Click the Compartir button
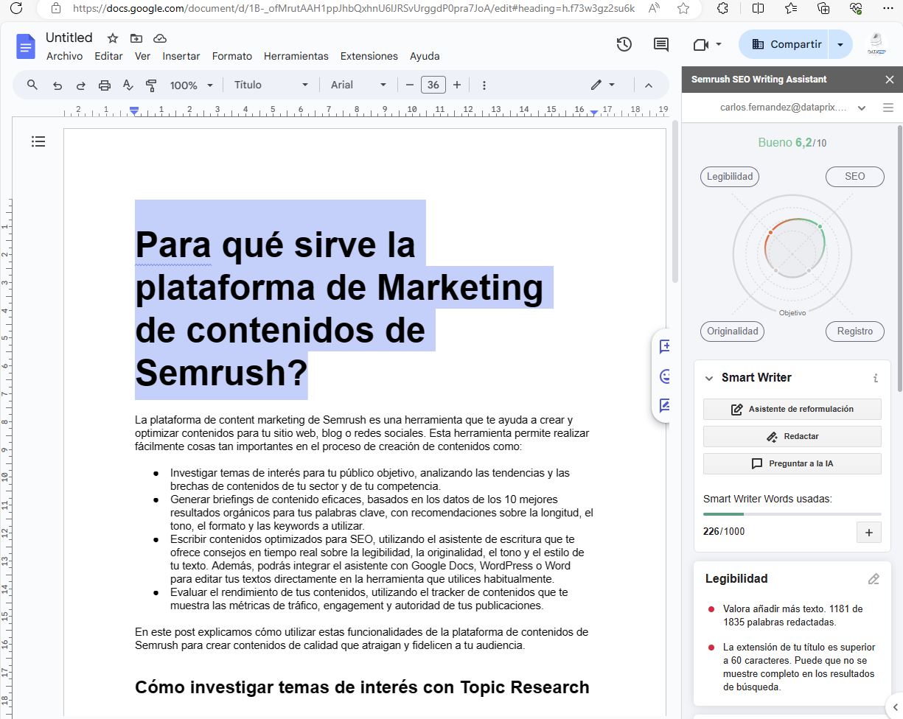The height and width of the screenshot is (719, 903). [786, 44]
